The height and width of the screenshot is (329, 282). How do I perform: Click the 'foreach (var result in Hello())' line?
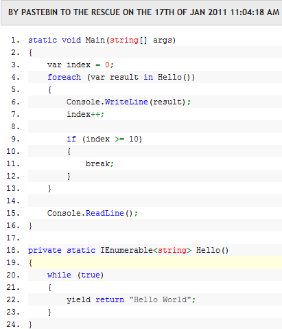[121, 77]
